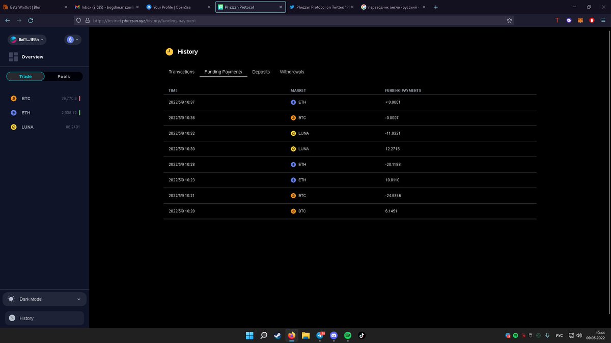Screen dimensions: 611x343
Task: Click the FUNDING PAYMENTS column header
Action: tap(403, 90)
